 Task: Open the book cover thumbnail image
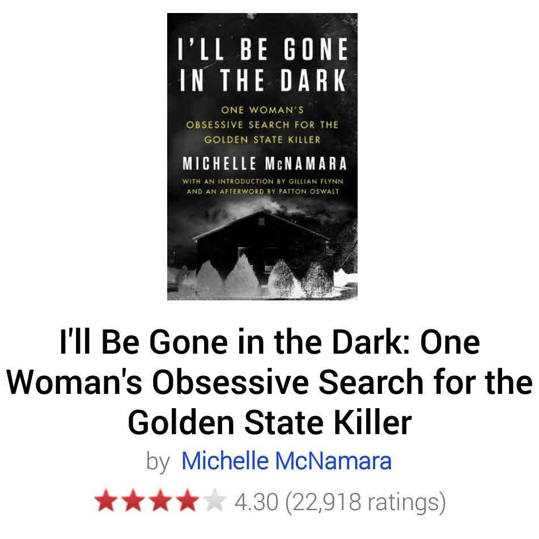pyautogui.click(x=262, y=156)
